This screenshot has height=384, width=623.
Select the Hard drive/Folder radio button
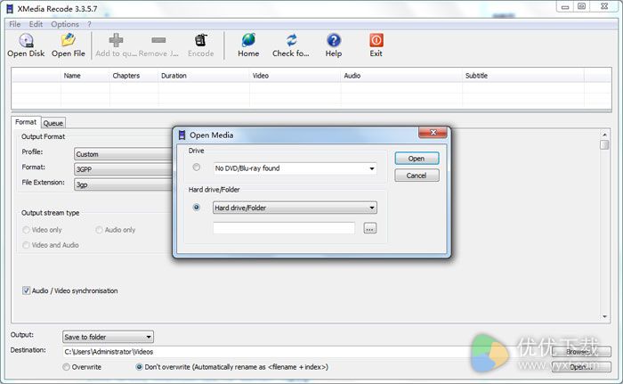pyautogui.click(x=197, y=208)
